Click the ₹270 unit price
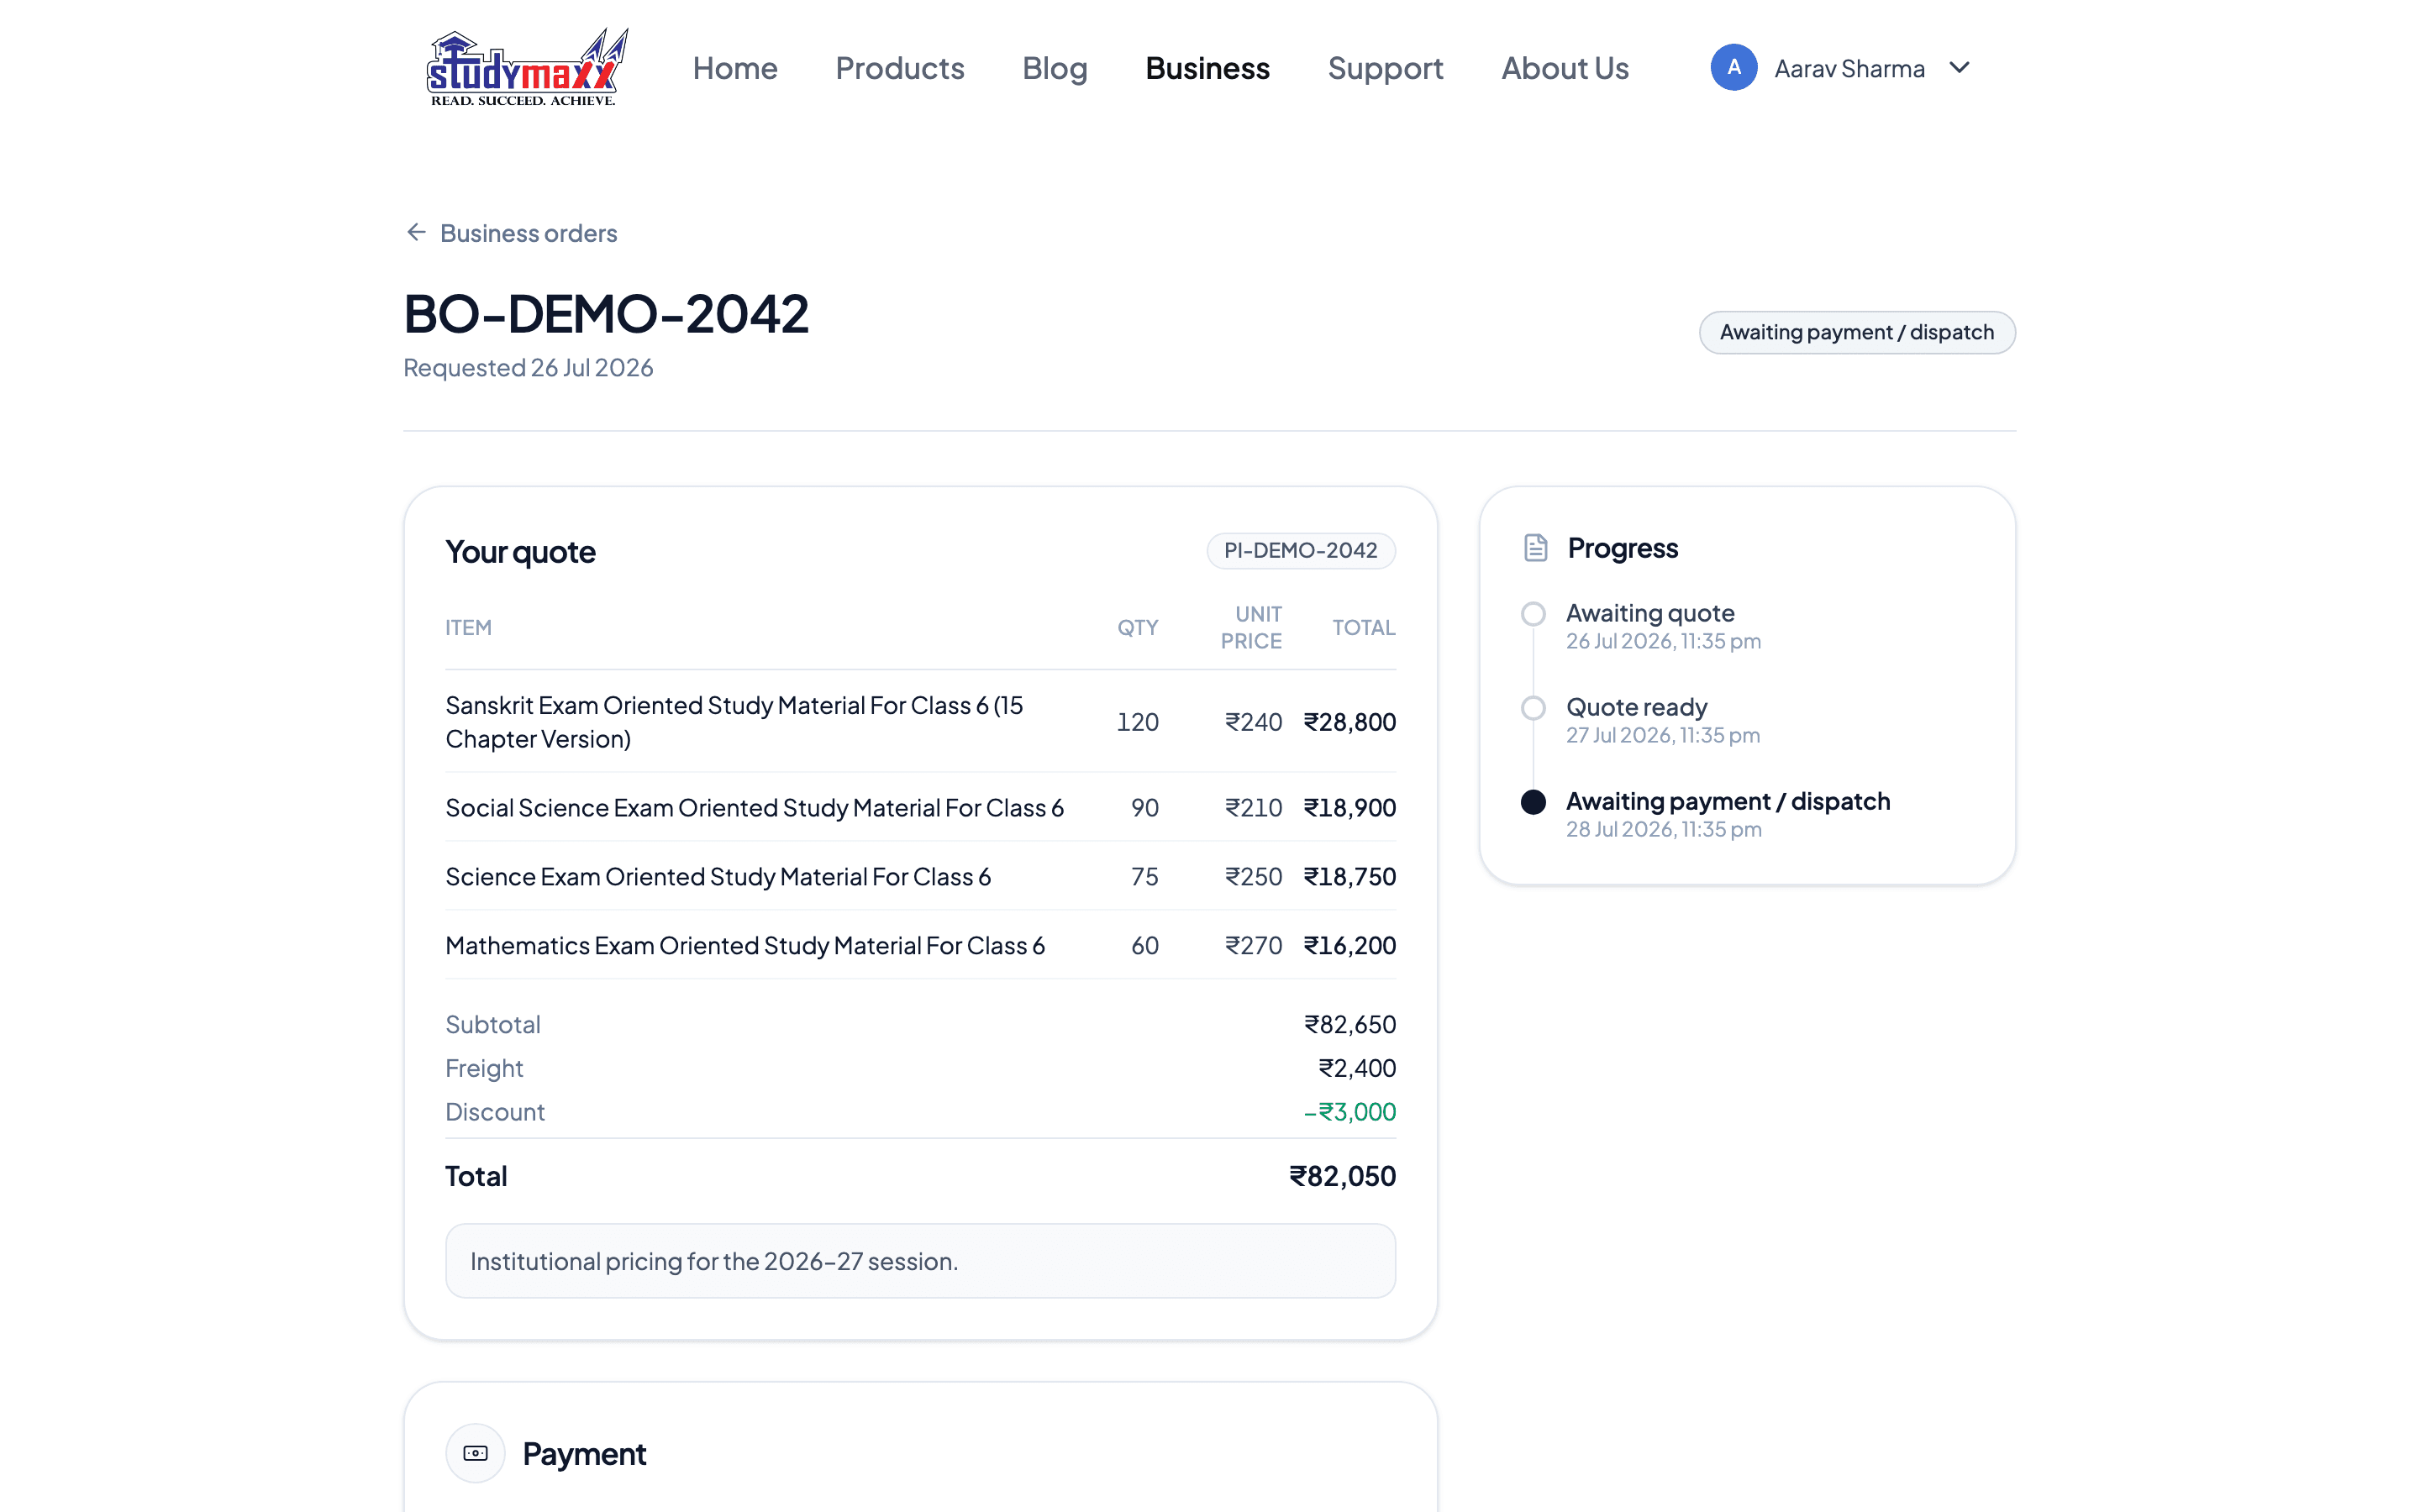 [1253, 945]
